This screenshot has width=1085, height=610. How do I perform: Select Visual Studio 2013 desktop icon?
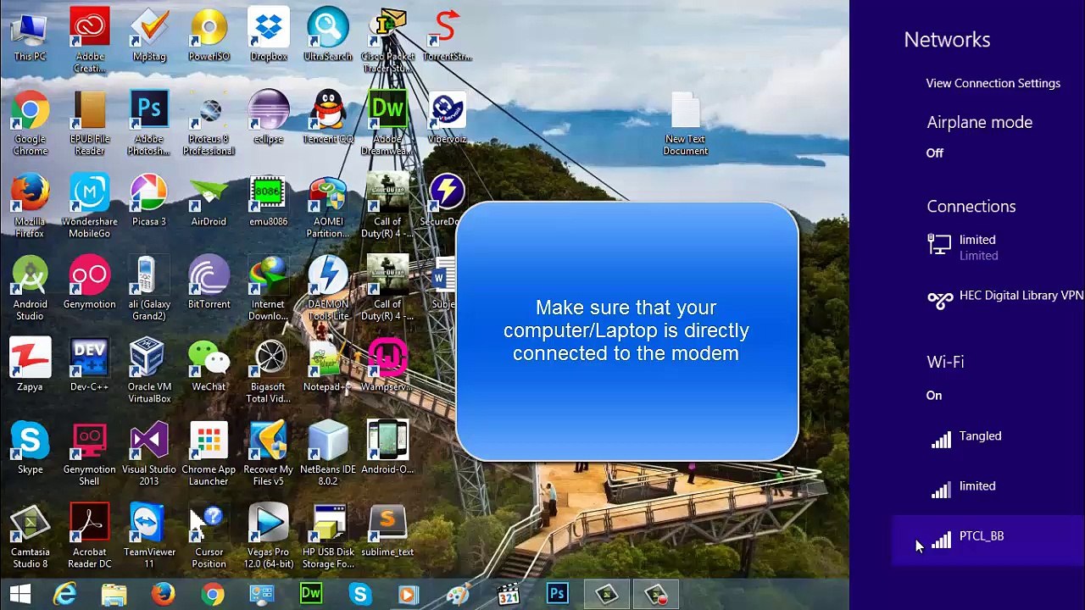click(149, 454)
